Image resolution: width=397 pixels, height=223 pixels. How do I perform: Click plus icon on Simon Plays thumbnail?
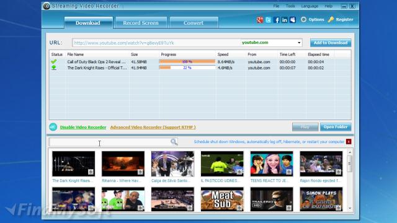pyautogui.click(x=339, y=208)
